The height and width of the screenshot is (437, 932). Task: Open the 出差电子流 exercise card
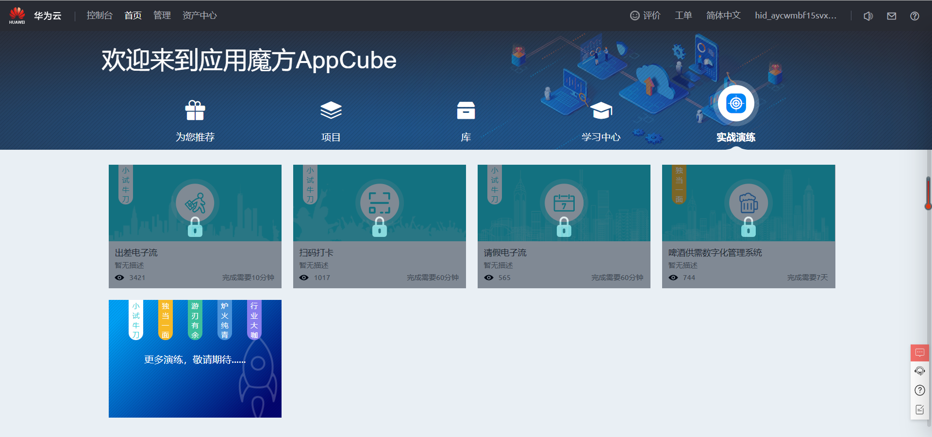click(x=195, y=226)
